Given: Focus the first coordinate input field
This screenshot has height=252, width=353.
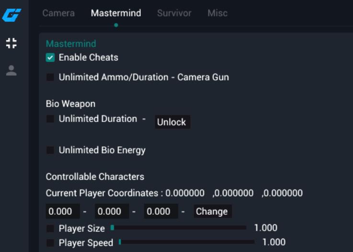Looking at the screenshot, I should pyautogui.click(x=62, y=211).
